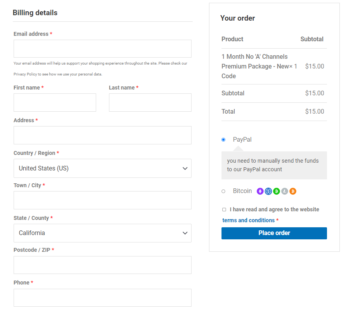The image size is (348, 309).
Task: Click the Postcode / ZIP field
Action: pyautogui.click(x=102, y=265)
